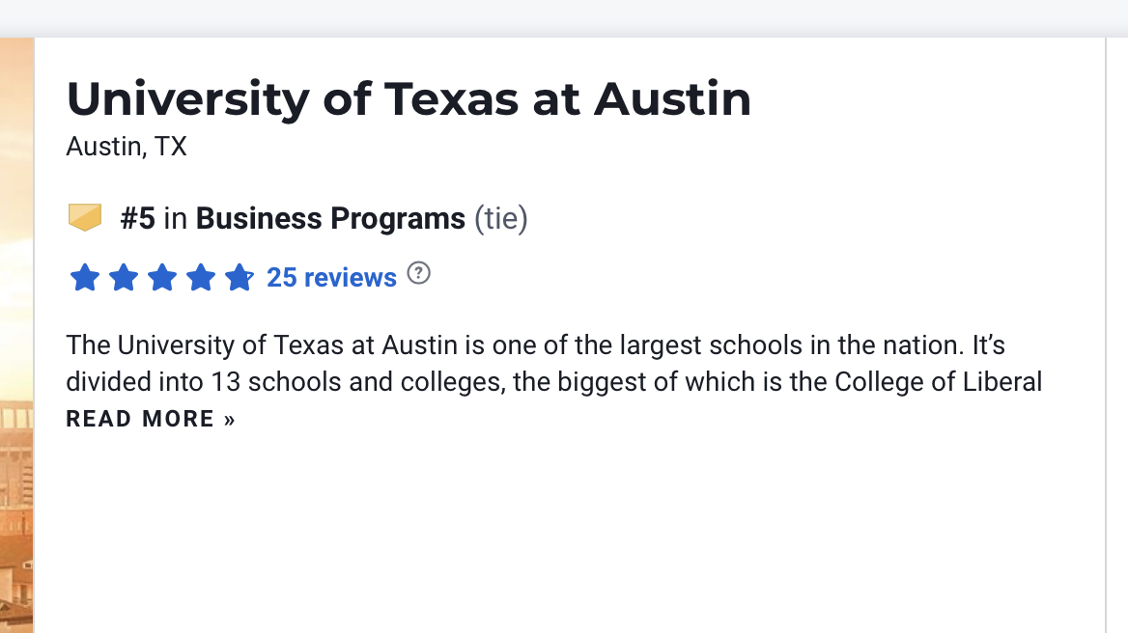The height and width of the screenshot is (633, 1128).
Task: Click the empty white area below READ MORE
Action: (x=568, y=532)
